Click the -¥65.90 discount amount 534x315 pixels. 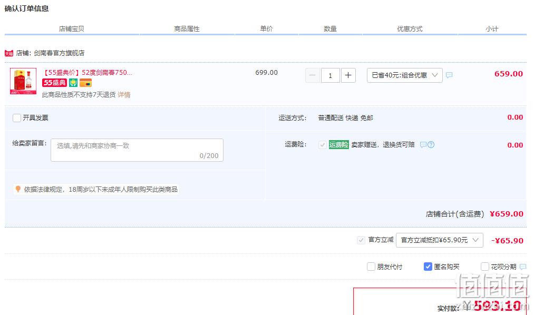(507, 241)
